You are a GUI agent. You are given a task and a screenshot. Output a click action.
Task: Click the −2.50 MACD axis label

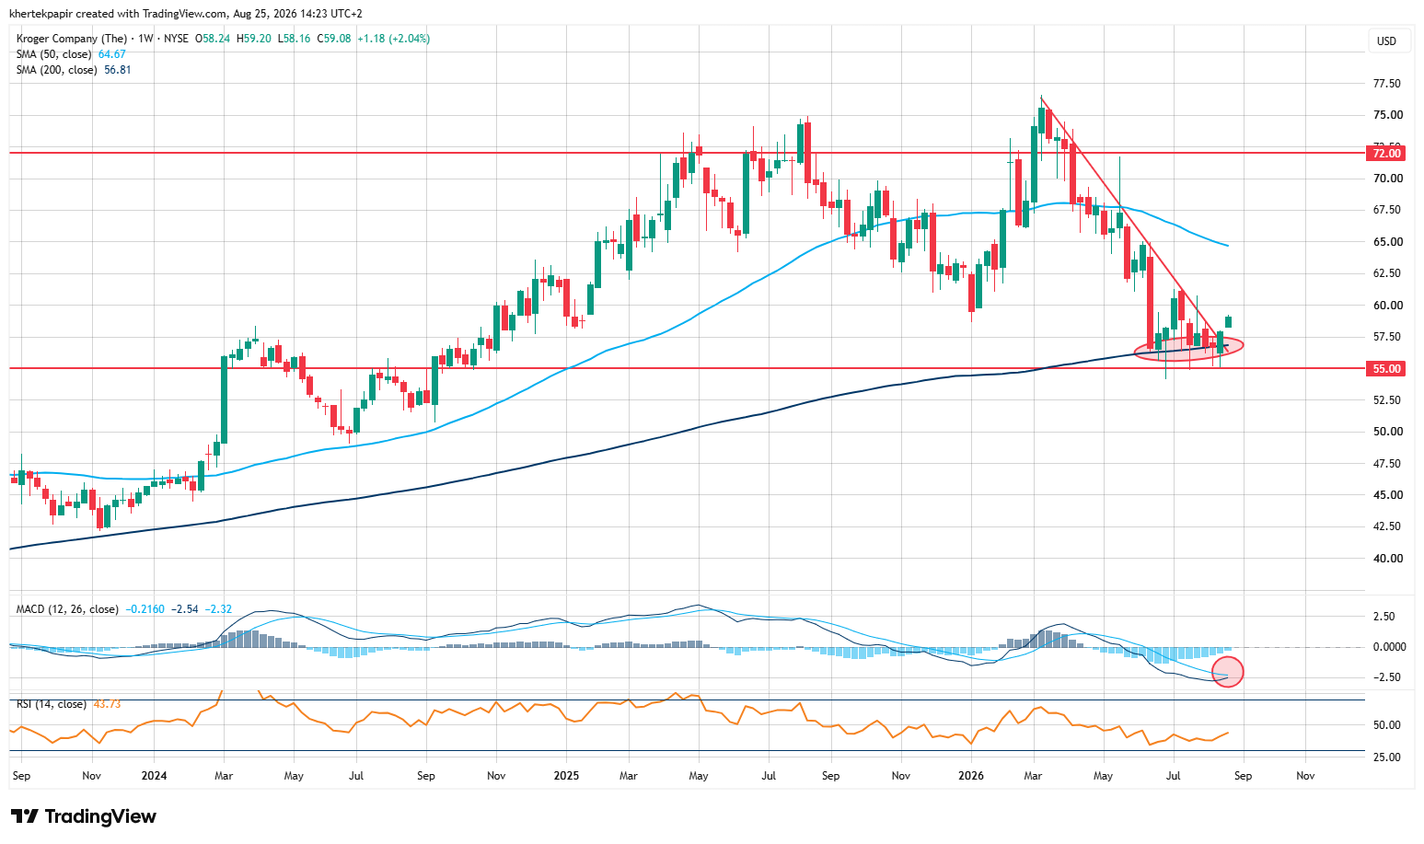tap(1386, 677)
